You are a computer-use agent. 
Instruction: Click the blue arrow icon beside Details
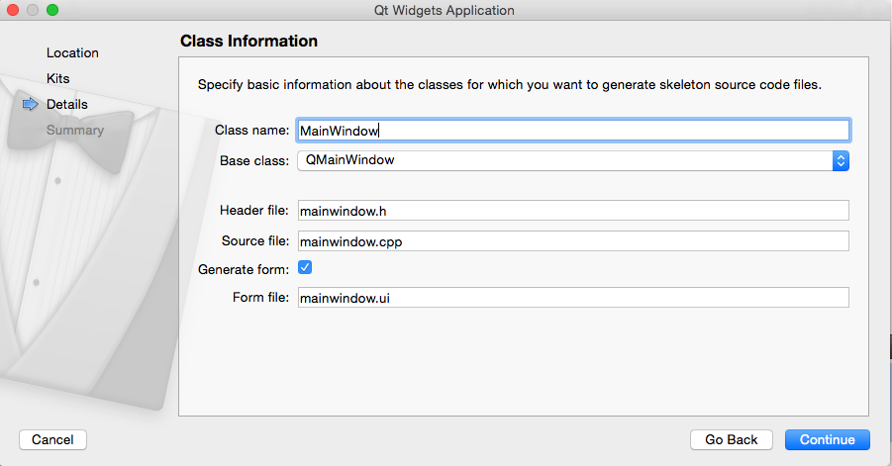(30, 104)
